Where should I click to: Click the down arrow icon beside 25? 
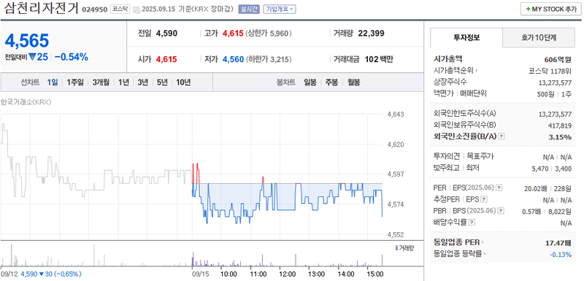(x=32, y=58)
